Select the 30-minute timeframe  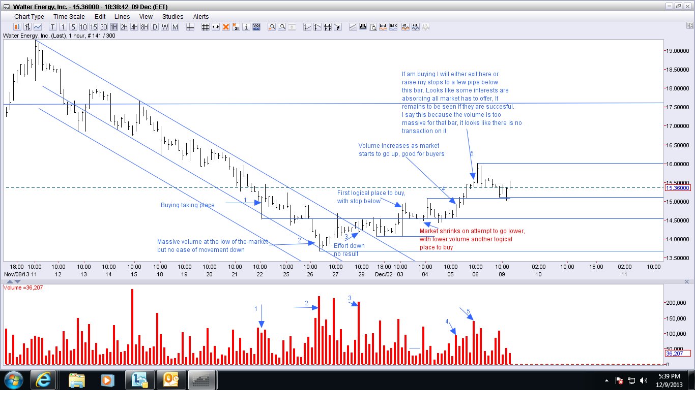click(104, 27)
